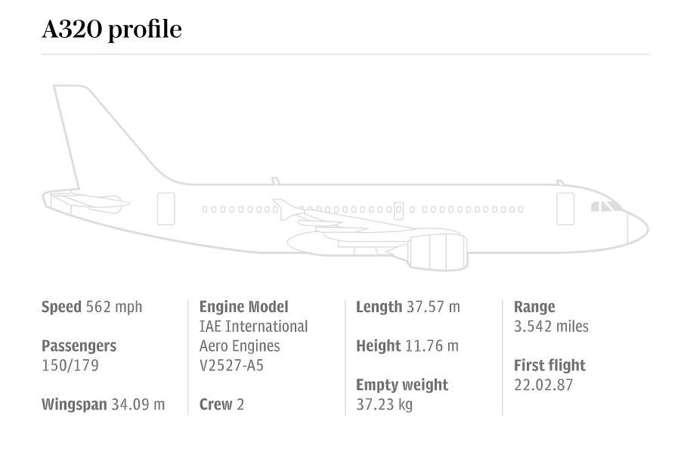Click the A320 profile title
The image size is (684, 452).
point(112,29)
